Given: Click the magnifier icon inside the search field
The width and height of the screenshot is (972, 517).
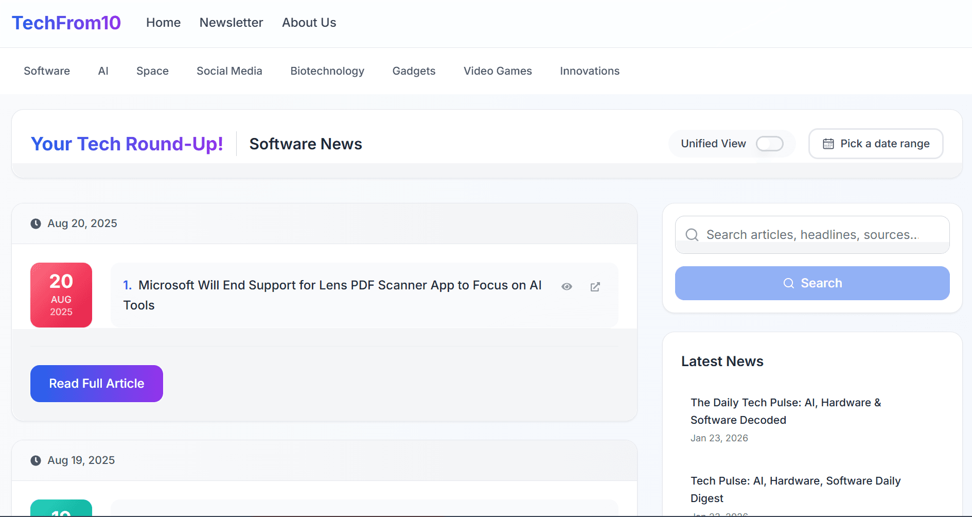Looking at the screenshot, I should click(x=692, y=234).
